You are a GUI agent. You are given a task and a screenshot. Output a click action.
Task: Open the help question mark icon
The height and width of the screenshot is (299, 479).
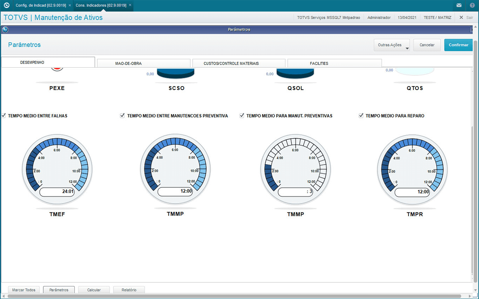tap(472, 5)
